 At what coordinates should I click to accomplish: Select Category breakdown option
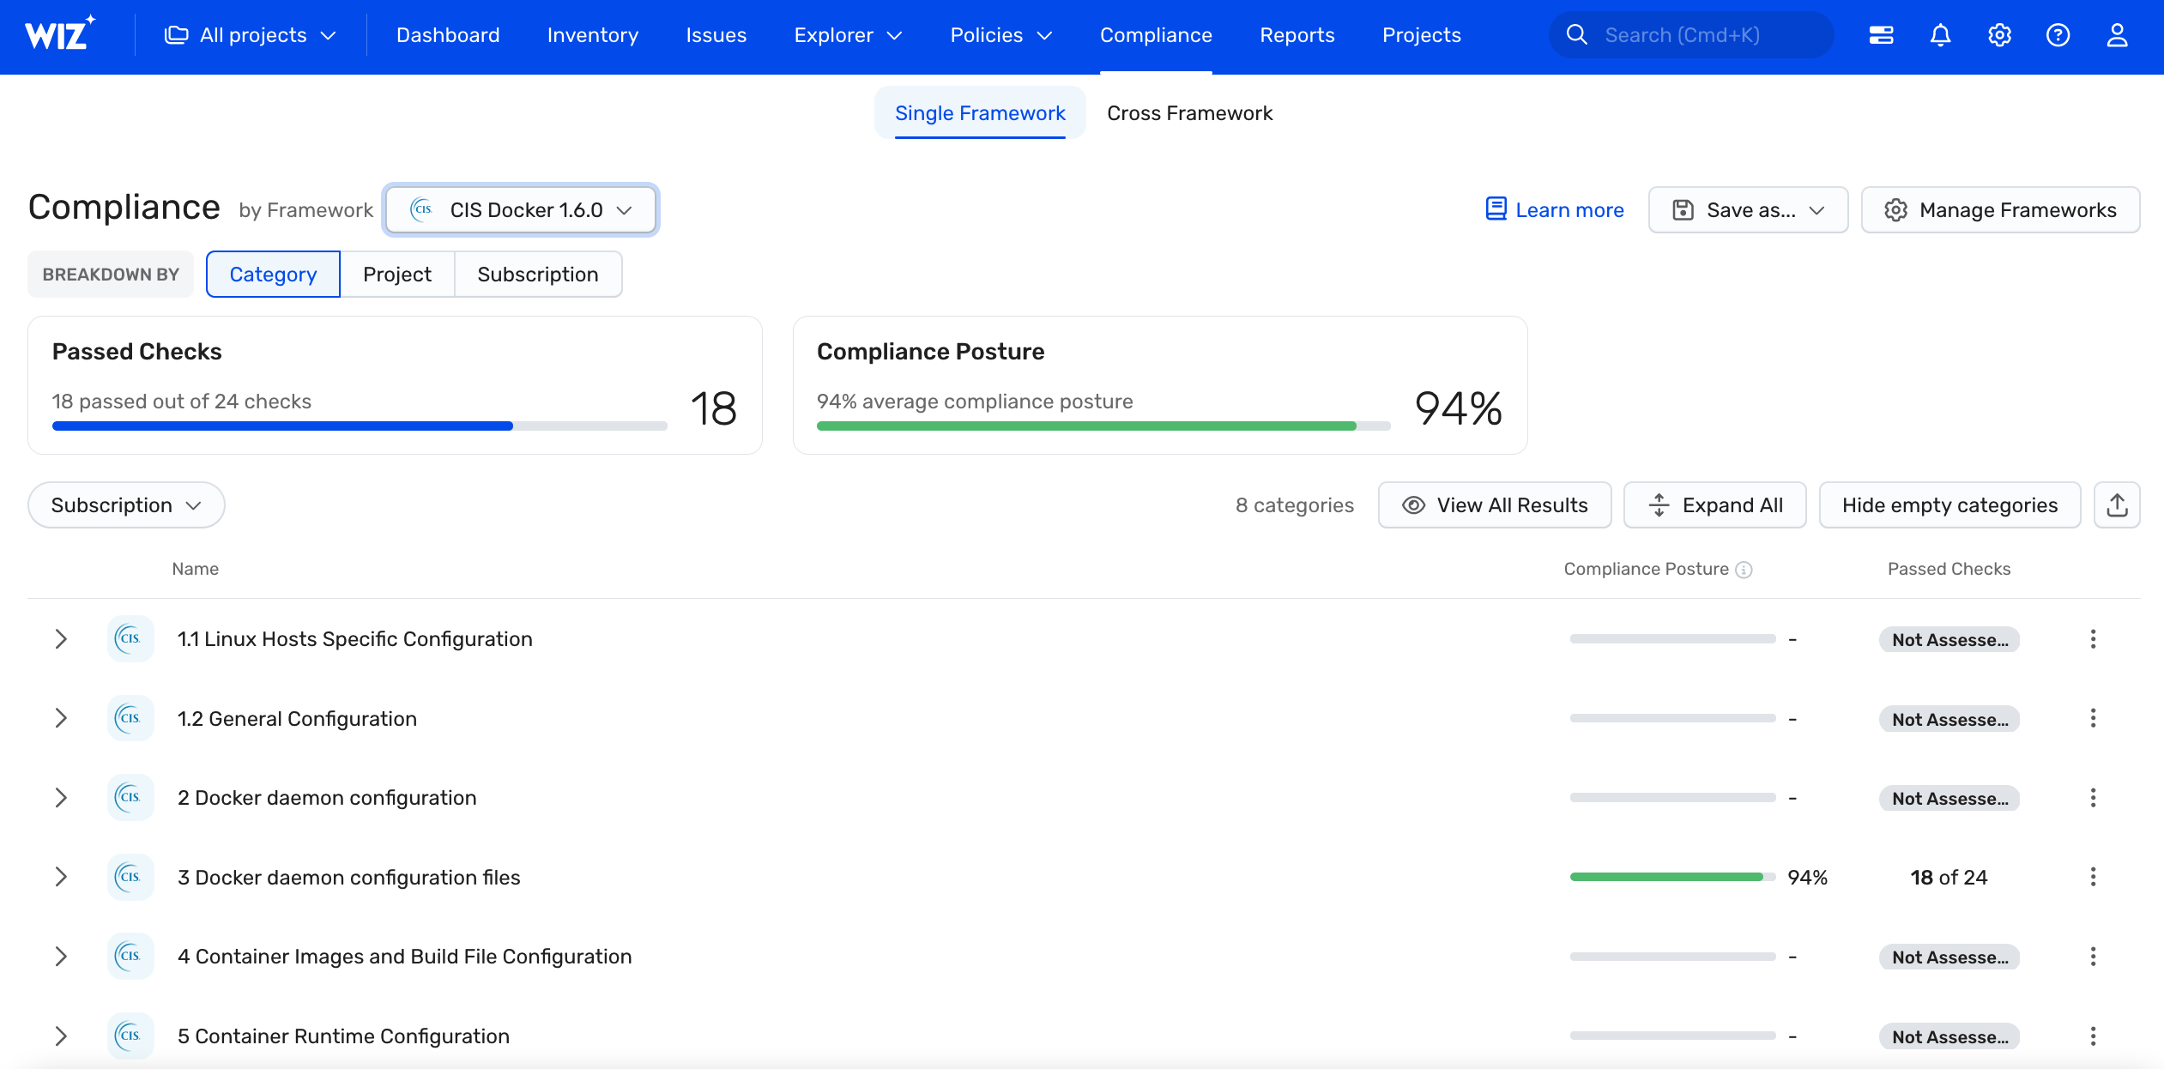coord(273,275)
